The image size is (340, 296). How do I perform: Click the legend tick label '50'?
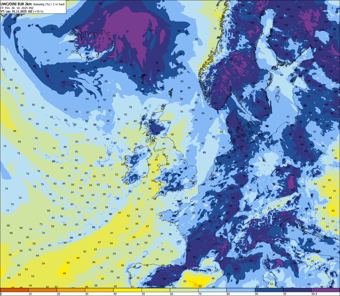[x=143, y=294]
